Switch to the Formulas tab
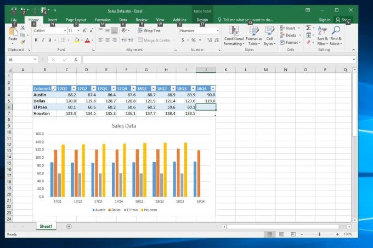 (103, 20)
